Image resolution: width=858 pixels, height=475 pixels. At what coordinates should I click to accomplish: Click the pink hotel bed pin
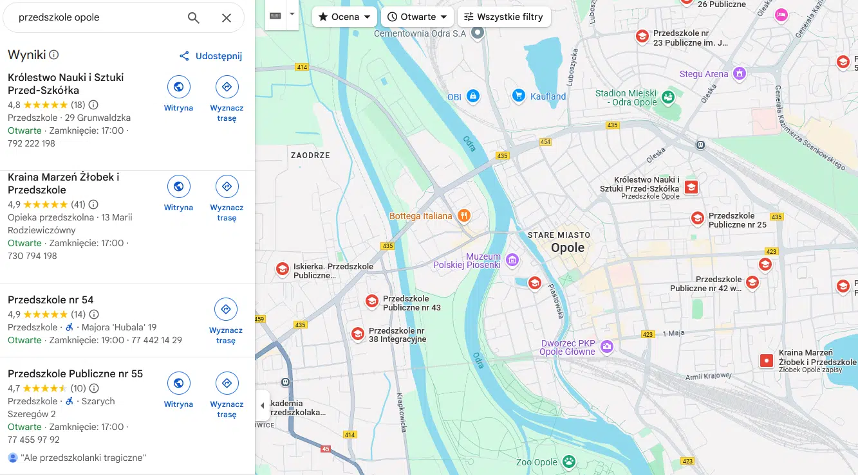[x=781, y=15]
